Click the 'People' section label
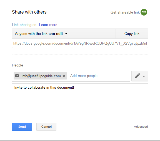Screen dimensions: 160x141 point(17,65)
